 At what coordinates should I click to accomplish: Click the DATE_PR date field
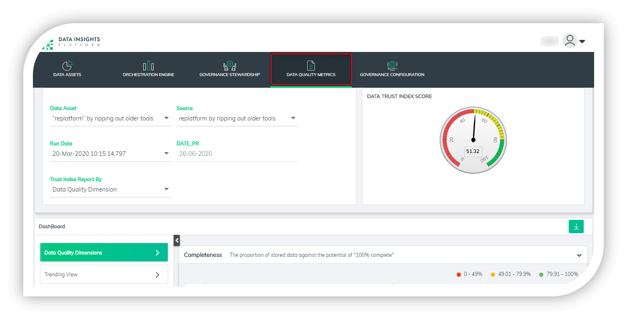click(236, 154)
